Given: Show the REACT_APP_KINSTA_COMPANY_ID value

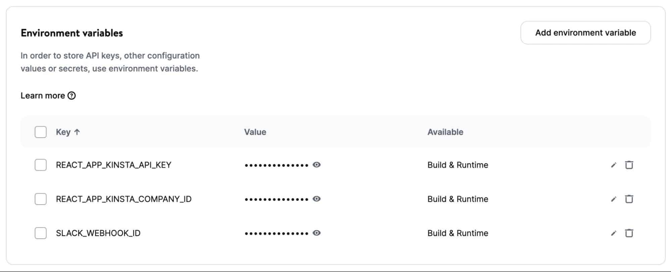Looking at the screenshot, I should pos(317,199).
